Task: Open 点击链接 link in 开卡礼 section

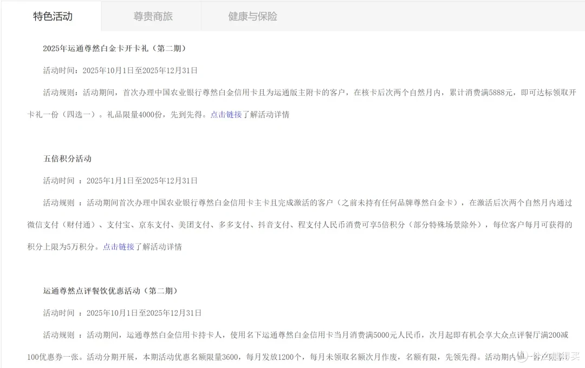Action: click(226, 115)
